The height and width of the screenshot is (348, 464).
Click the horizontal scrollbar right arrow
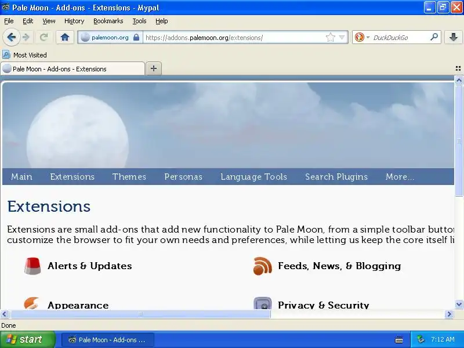[449, 314]
